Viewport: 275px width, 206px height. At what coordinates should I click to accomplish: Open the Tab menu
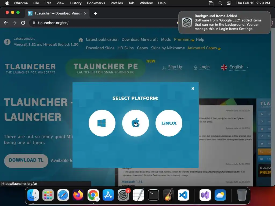131,3
